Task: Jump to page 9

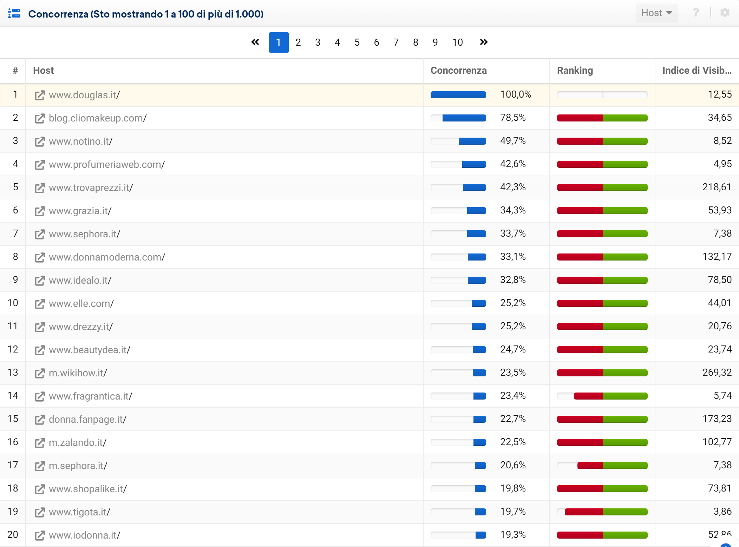Action: (435, 42)
